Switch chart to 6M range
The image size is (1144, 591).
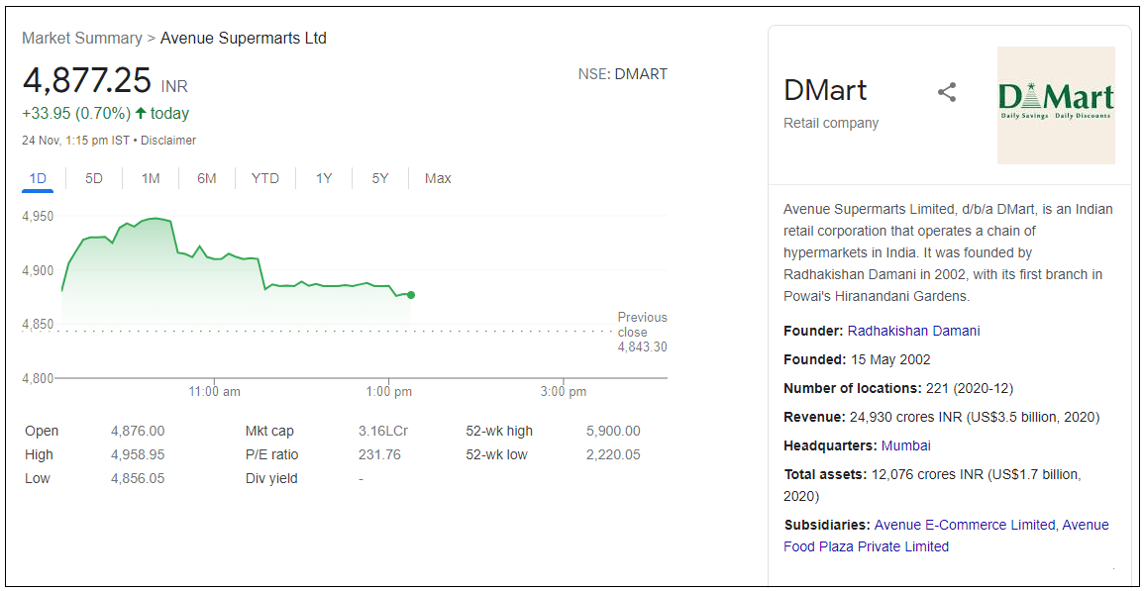[x=206, y=178]
